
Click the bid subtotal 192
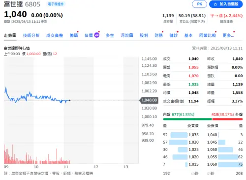[166, 173]
